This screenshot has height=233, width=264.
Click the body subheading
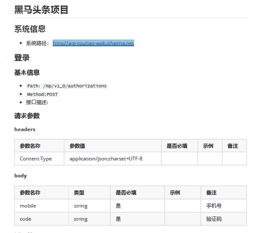pyautogui.click(x=20, y=176)
